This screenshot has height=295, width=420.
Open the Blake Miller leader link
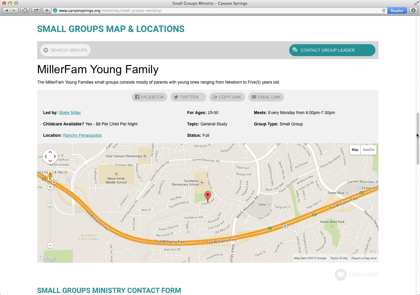click(x=70, y=113)
